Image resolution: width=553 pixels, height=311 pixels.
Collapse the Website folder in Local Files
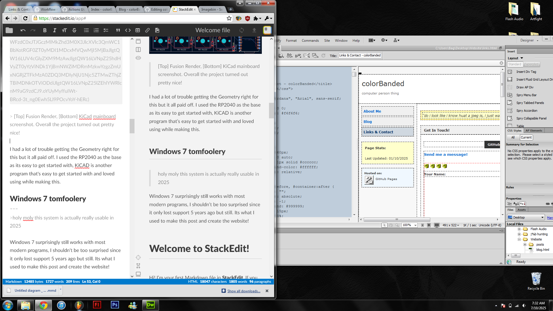click(x=519, y=240)
